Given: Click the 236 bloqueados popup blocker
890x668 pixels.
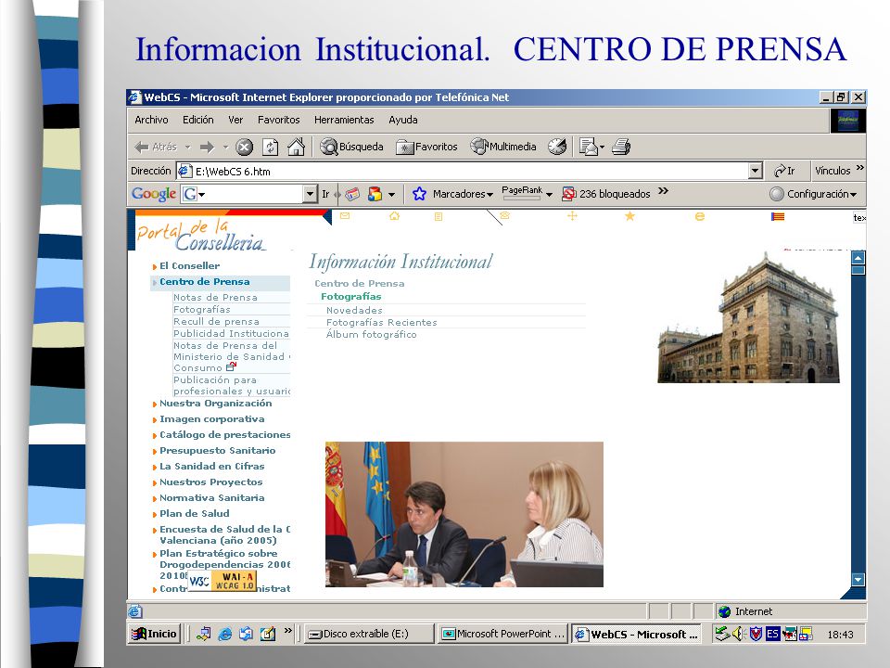Looking at the screenshot, I should click(605, 194).
